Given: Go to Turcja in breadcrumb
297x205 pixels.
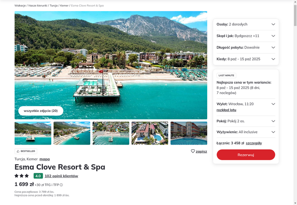Looking at the screenshot, I should [x=53, y=6].
